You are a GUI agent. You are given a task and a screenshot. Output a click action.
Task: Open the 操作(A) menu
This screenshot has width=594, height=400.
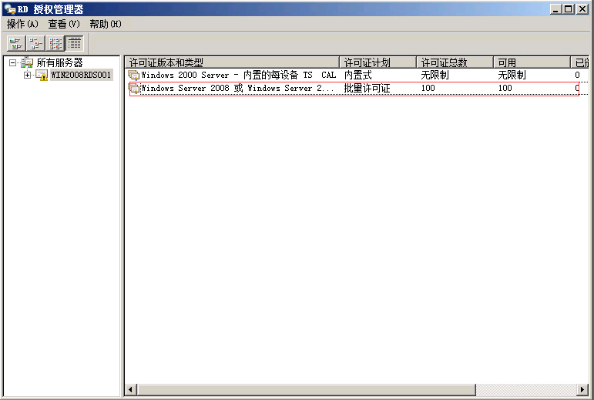[x=23, y=24]
